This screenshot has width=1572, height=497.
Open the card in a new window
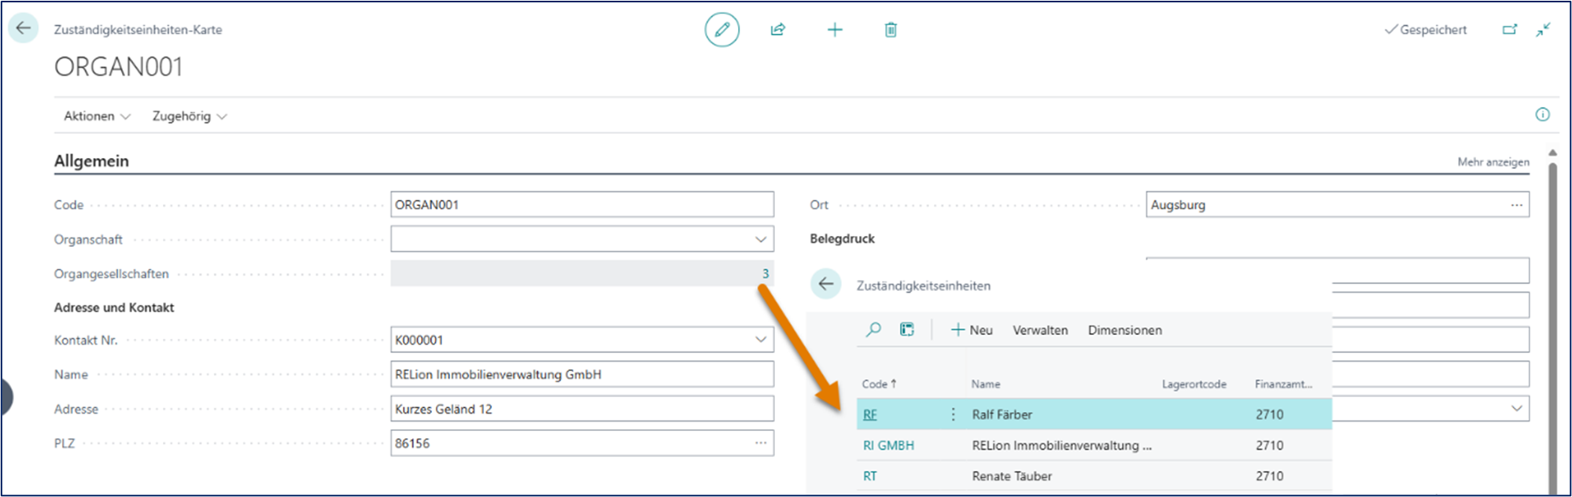click(1509, 30)
